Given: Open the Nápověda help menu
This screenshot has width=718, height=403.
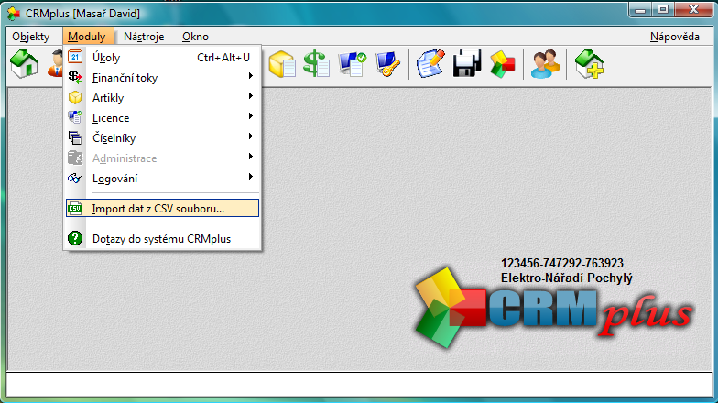Looking at the screenshot, I should tap(674, 37).
